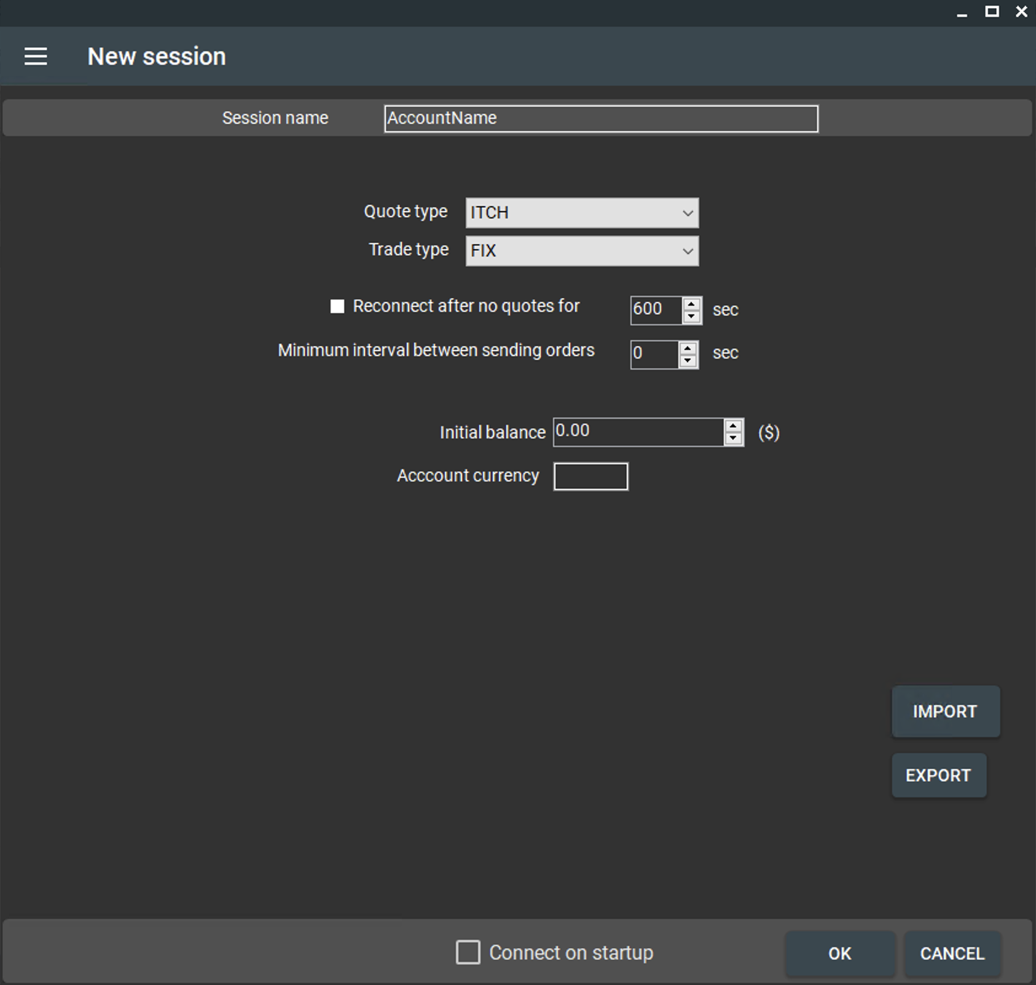Minimize the New session window
Screen dimensions: 1036x985
(x=962, y=12)
